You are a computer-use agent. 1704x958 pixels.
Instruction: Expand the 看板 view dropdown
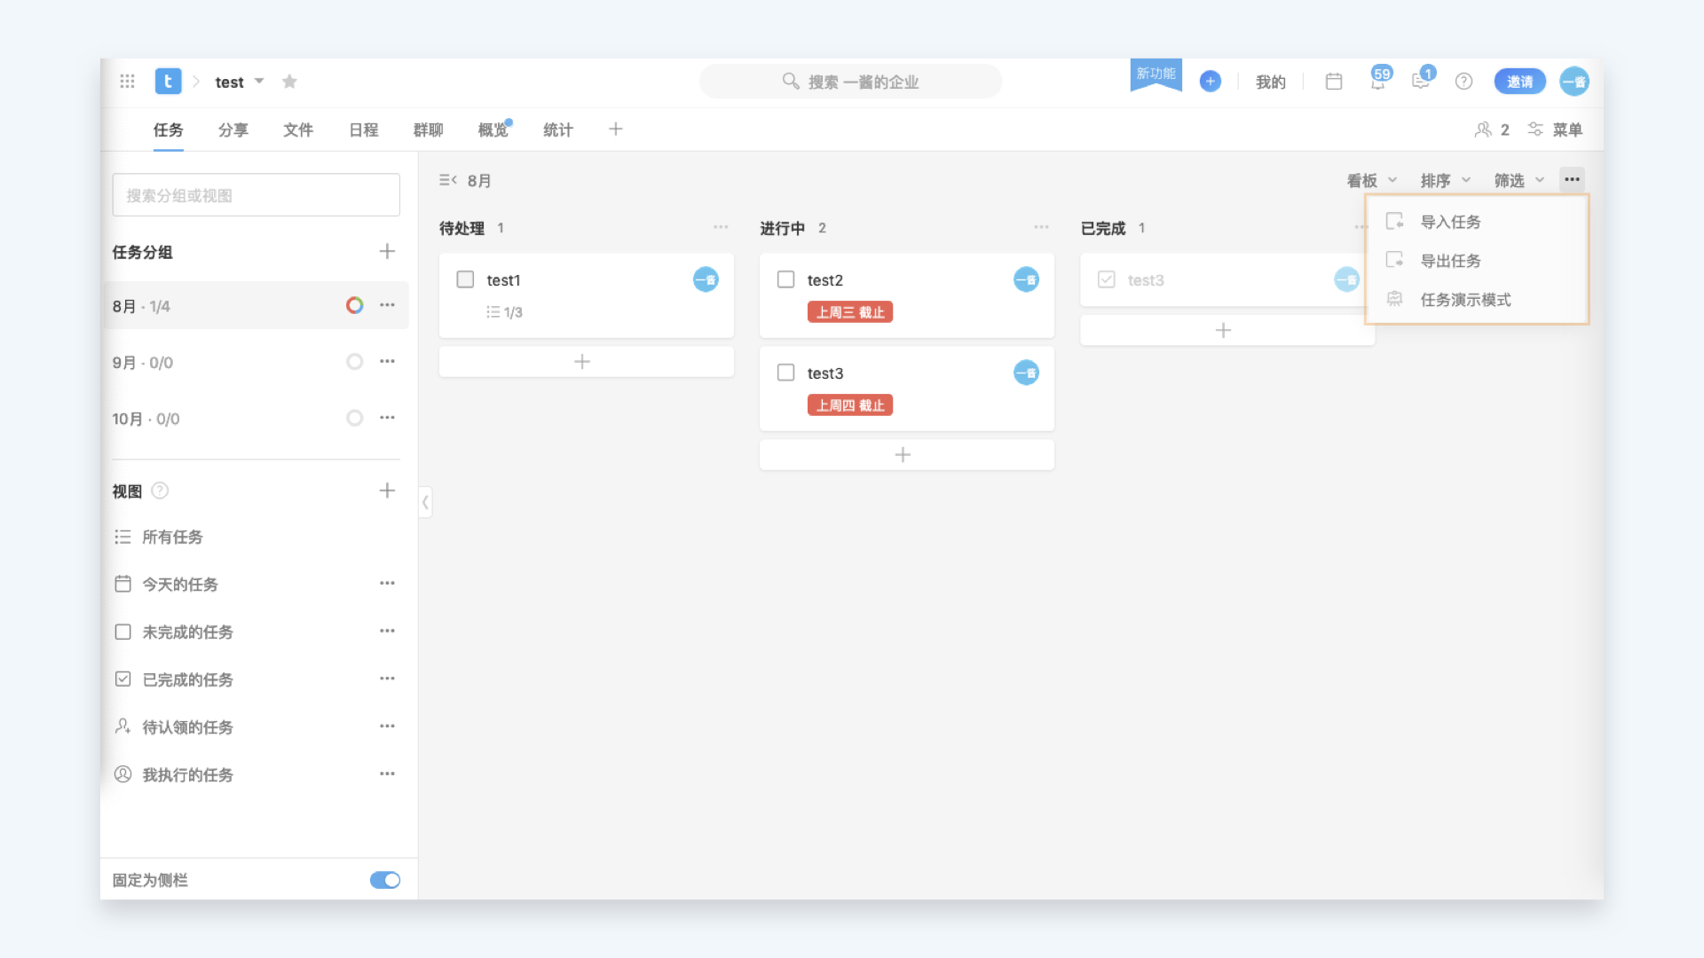tap(1371, 181)
